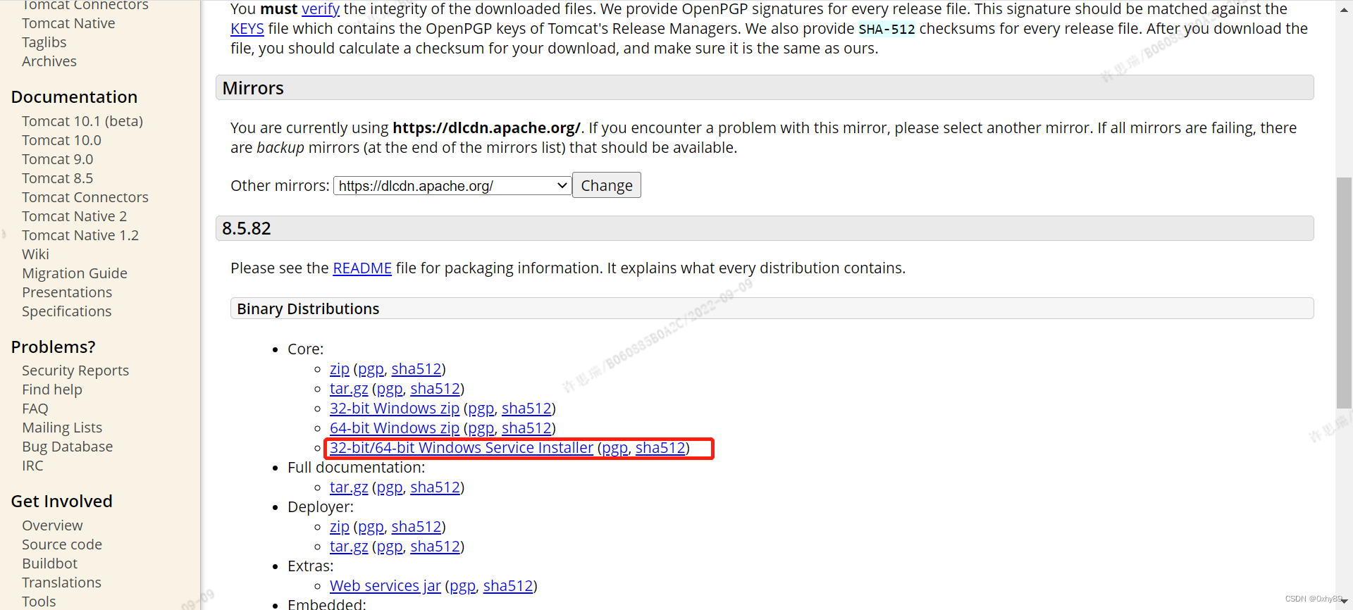Image resolution: width=1353 pixels, height=610 pixels.
Task: Open sha512 link for Full documentation tar.gz
Action: (x=435, y=487)
